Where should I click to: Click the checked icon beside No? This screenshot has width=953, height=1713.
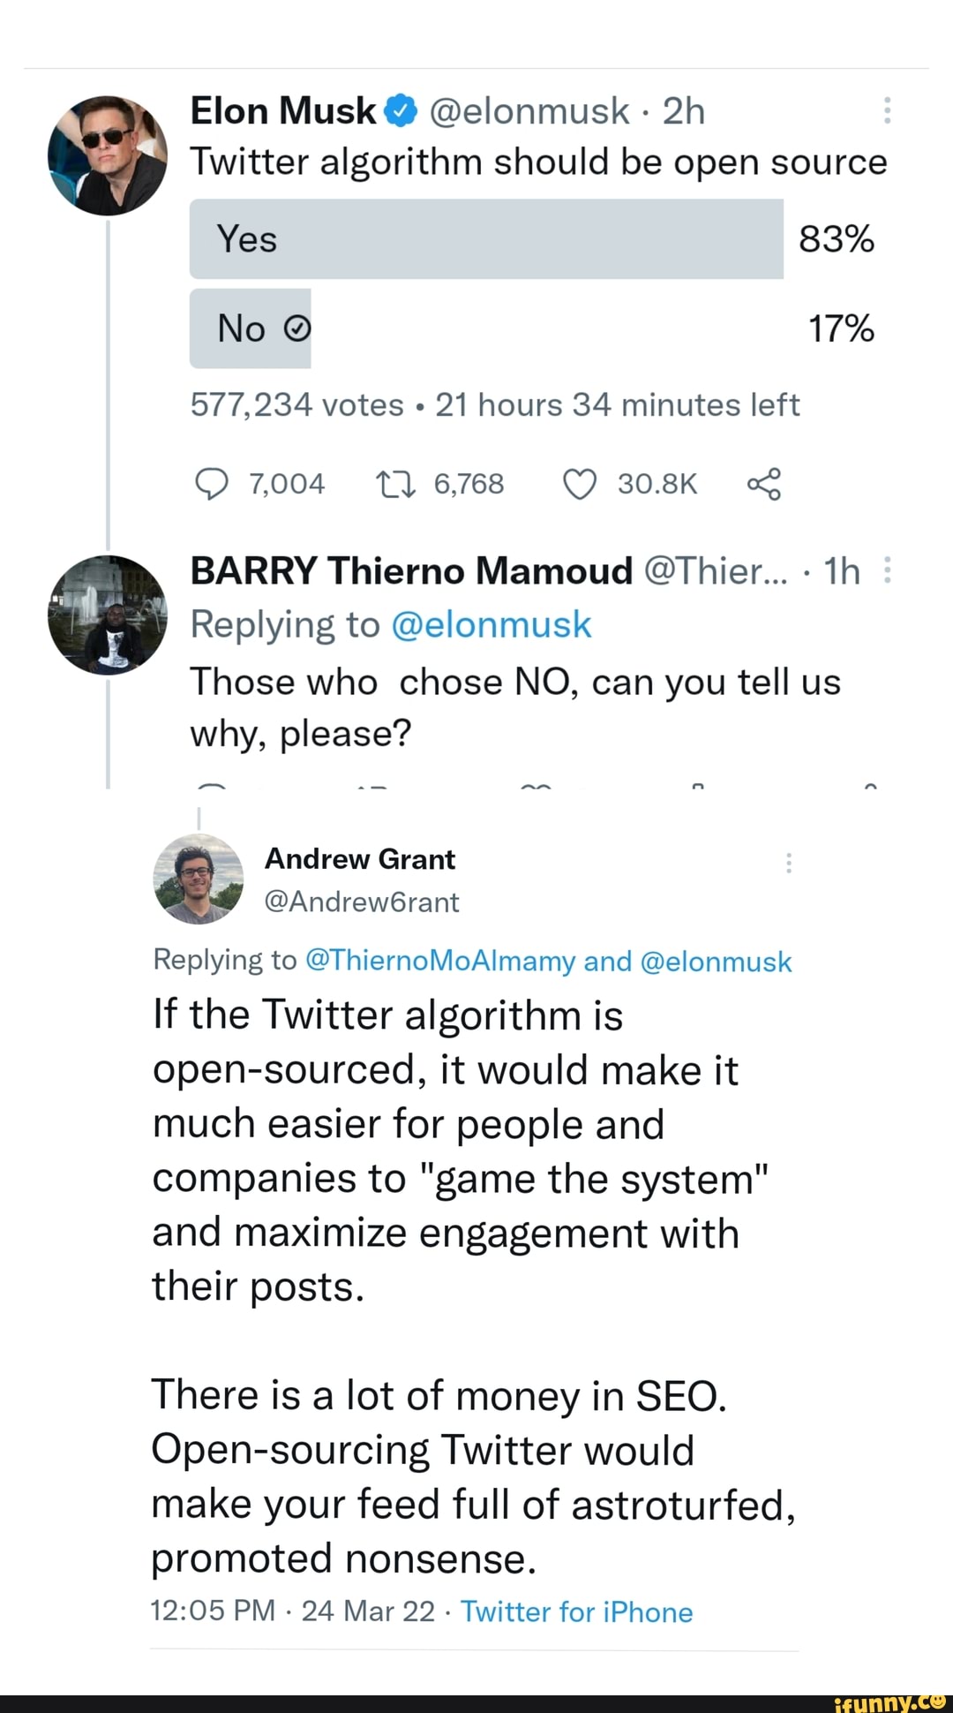[x=298, y=328]
